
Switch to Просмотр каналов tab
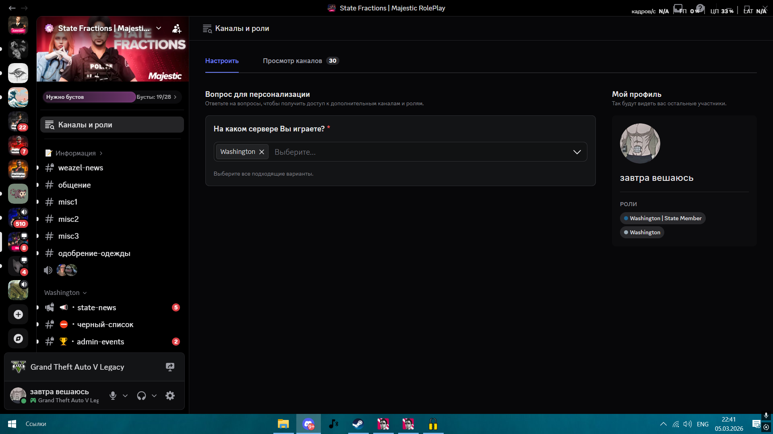(x=293, y=61)
